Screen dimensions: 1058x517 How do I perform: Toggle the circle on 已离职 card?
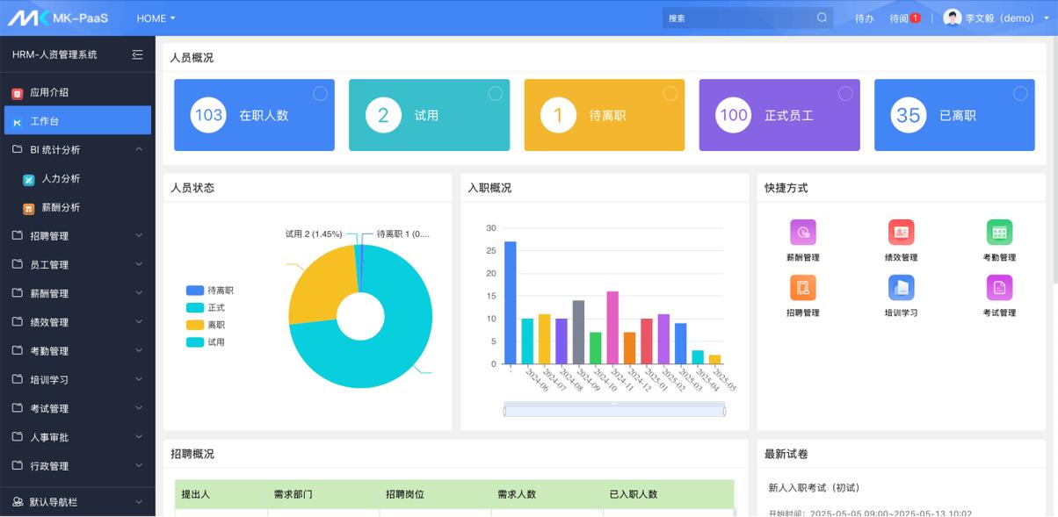1020,94
